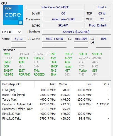Click the 2C MCU field
Viewport: 113px width, 136px height.
pyautogui.click(x=102, y=19)
